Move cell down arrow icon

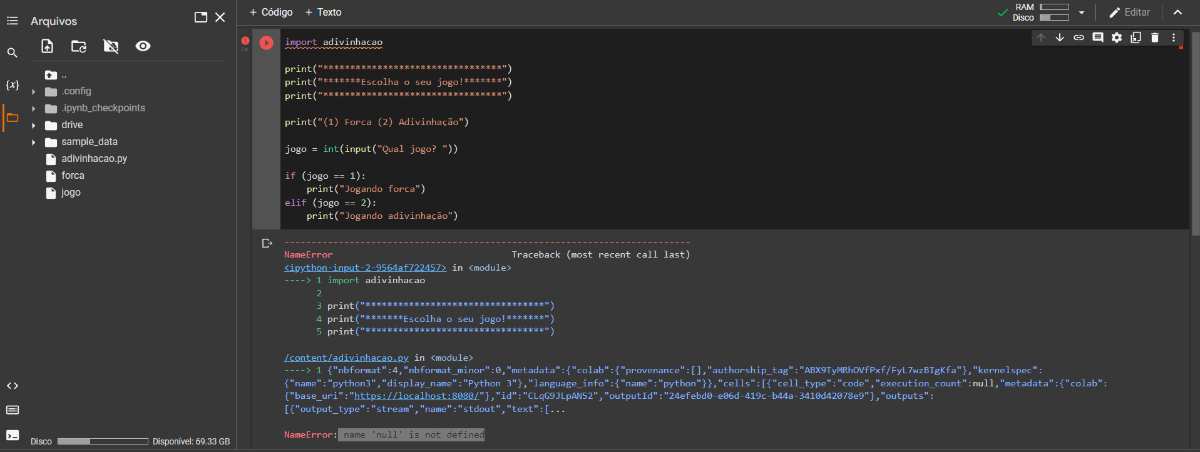1059,38
